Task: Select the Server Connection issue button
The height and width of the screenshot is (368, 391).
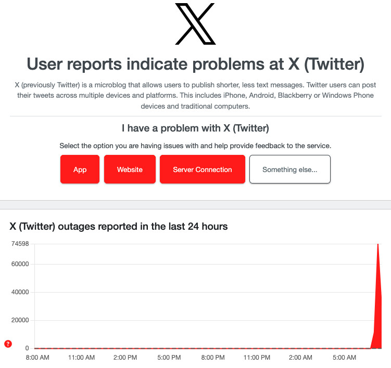Action: tap(203, 169)
